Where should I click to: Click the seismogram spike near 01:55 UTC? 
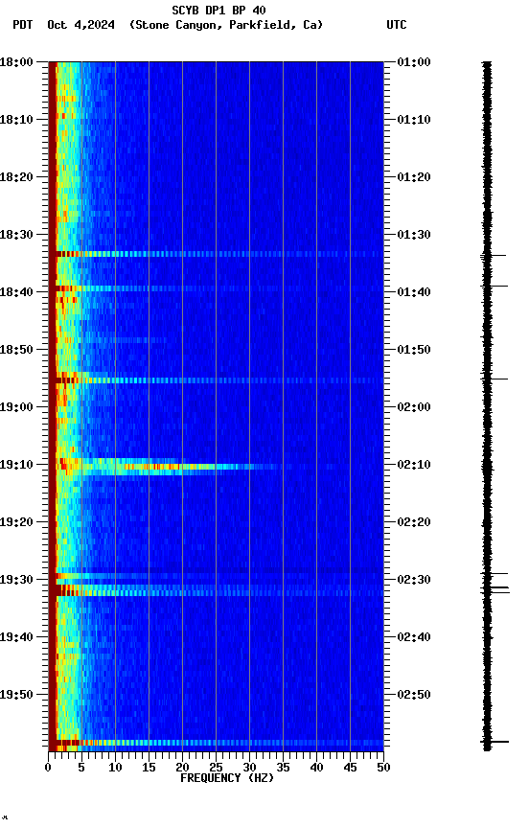click(494, 379)
